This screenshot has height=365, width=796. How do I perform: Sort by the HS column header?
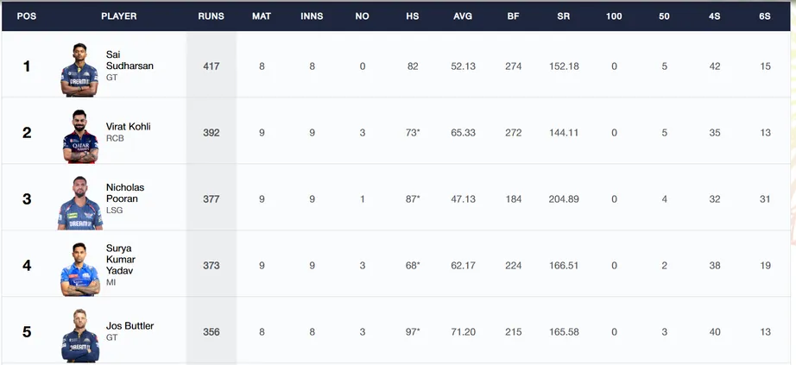412,16
